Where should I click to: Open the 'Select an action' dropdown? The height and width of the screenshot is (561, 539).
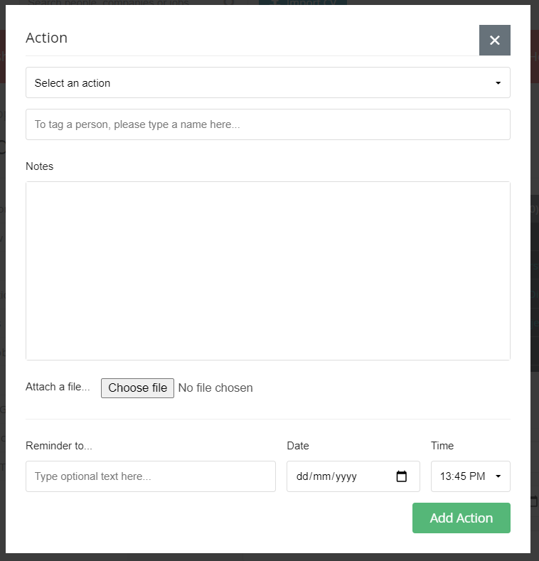coord(267,82)
